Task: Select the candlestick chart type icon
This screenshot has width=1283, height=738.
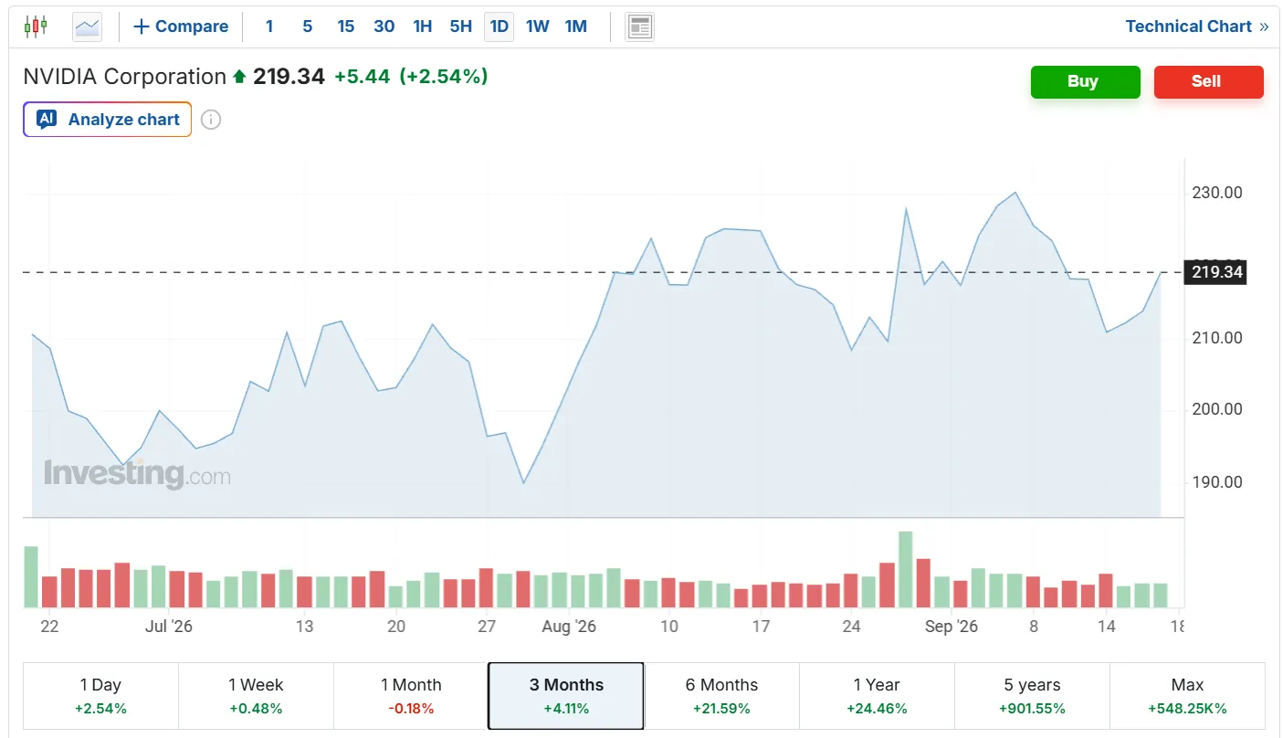Action: [x=36, y=26]
